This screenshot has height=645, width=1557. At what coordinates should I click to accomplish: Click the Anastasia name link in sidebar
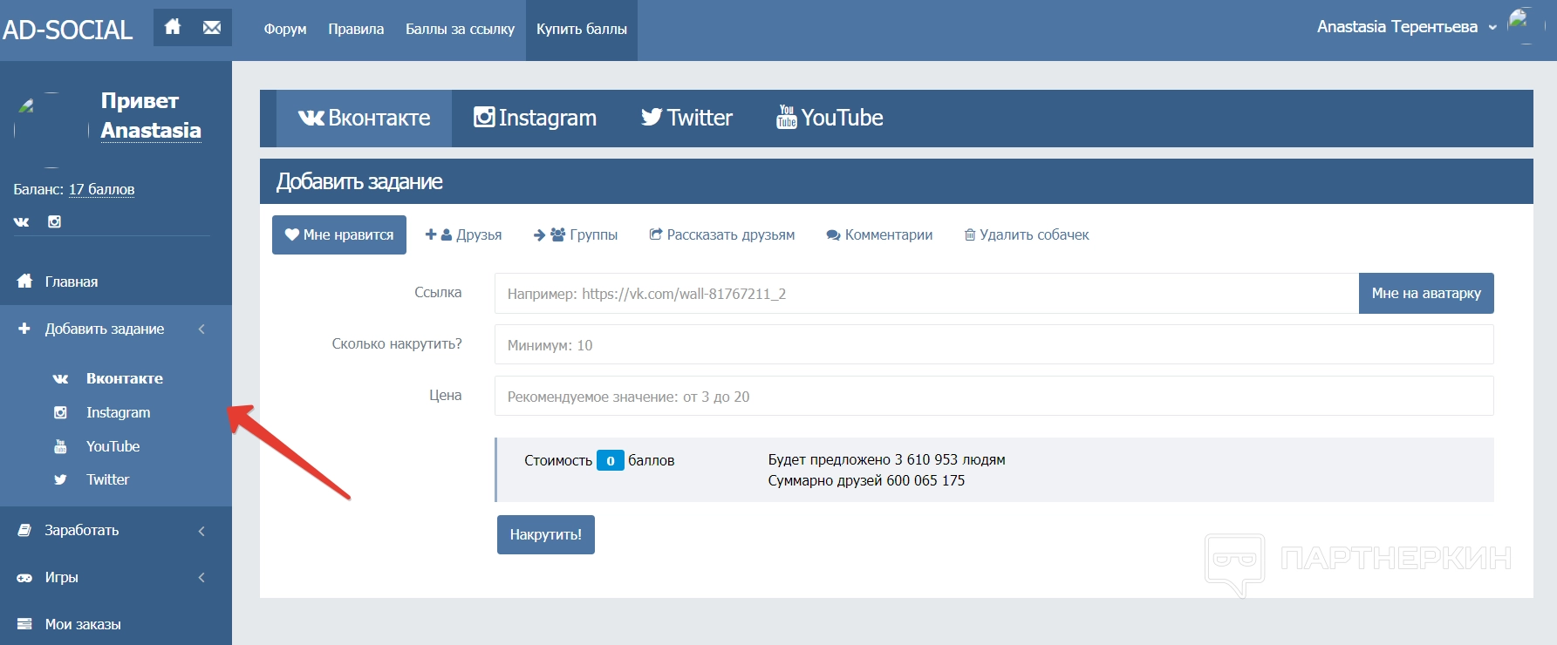click(151, 131)
